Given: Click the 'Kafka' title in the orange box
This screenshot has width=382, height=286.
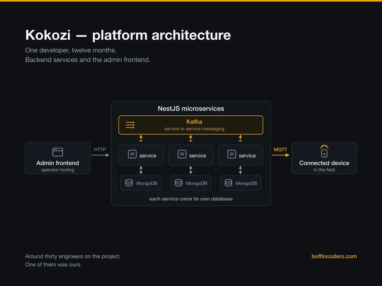Looking at the screenshot, I should coord(194,122).
